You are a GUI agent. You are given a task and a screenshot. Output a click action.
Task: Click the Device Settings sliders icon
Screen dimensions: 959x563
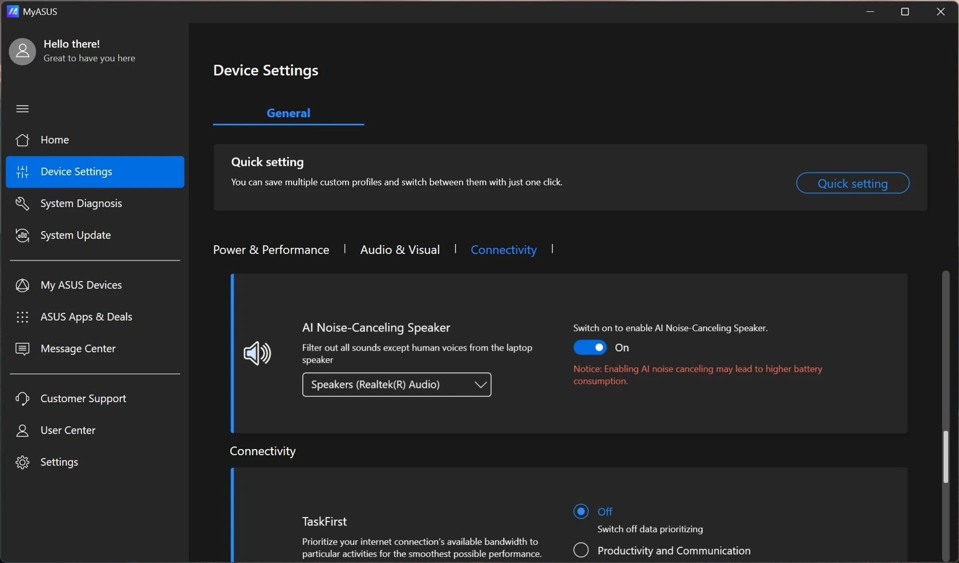pos(22,172)
